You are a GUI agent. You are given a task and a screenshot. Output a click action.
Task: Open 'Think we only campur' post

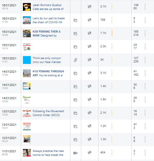pyautogui.click(x=47, y=60)
